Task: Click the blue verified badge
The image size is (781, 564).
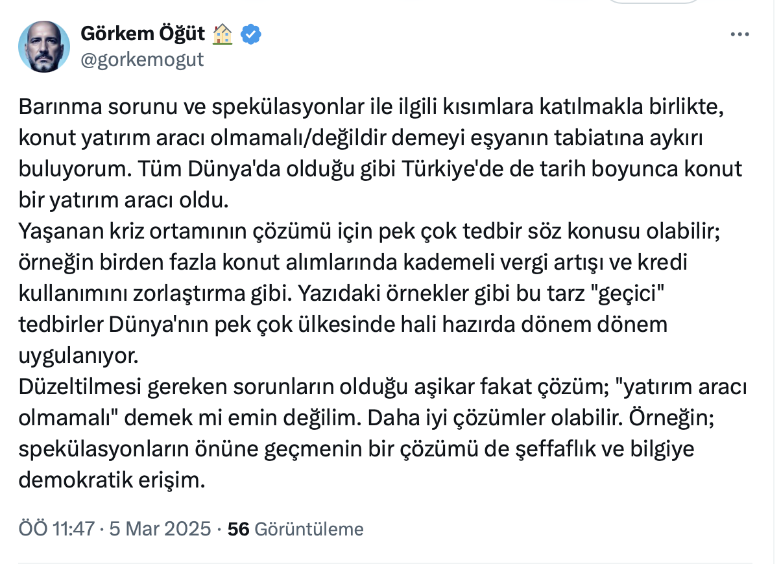Action: pos(251,34)
